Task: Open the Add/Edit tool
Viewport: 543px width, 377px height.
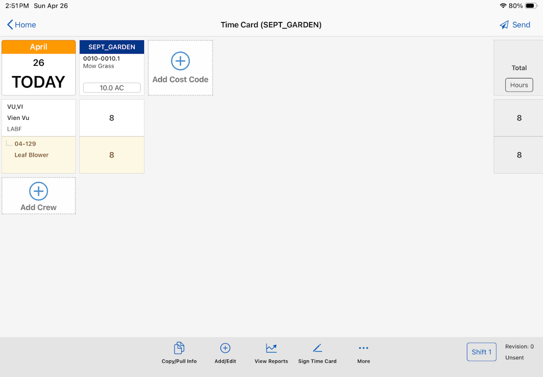Action: click(x=225, y=353)
